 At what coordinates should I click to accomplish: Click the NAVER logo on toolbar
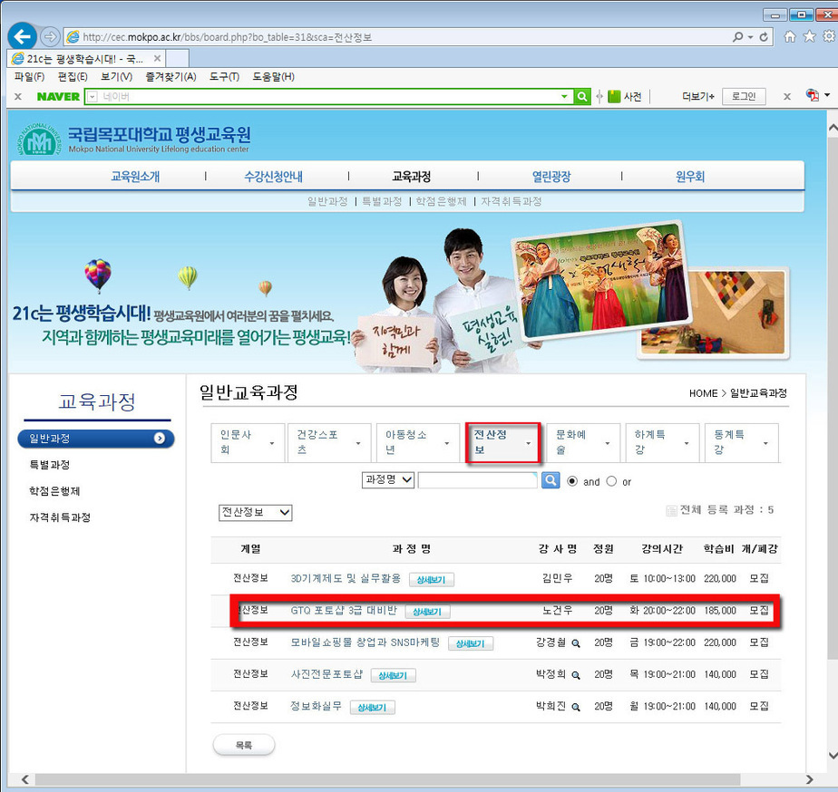click(58, 97)
